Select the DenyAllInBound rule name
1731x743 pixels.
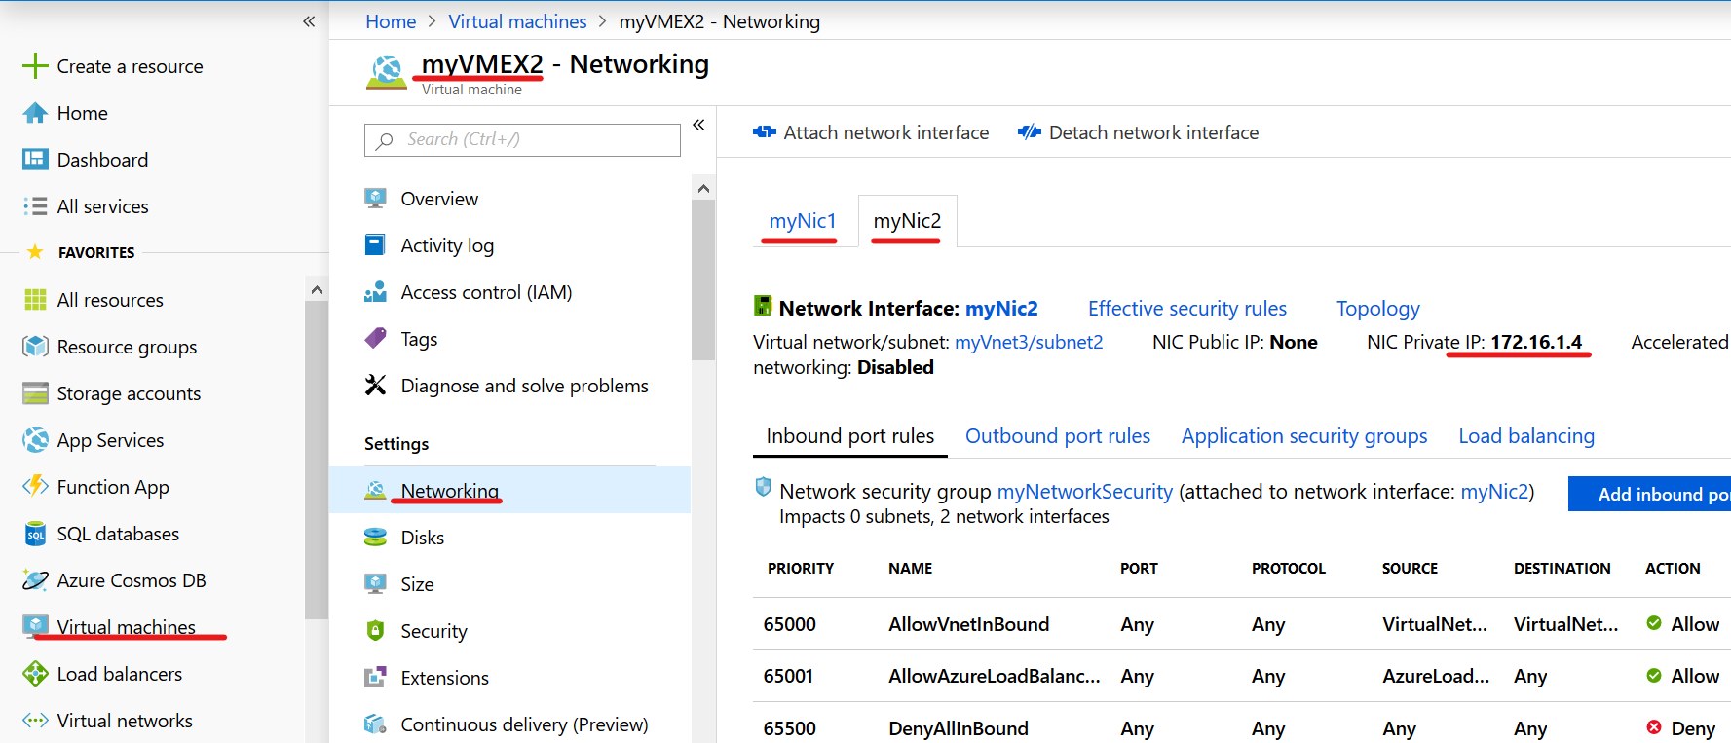[959, 728]
